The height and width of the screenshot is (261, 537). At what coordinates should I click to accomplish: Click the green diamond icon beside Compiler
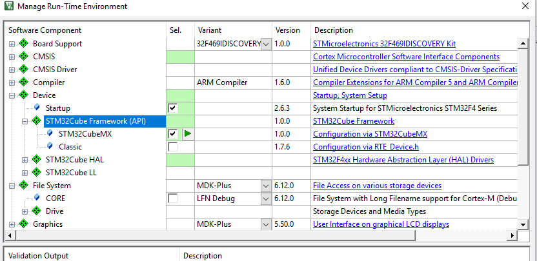(x=23, y=82)
